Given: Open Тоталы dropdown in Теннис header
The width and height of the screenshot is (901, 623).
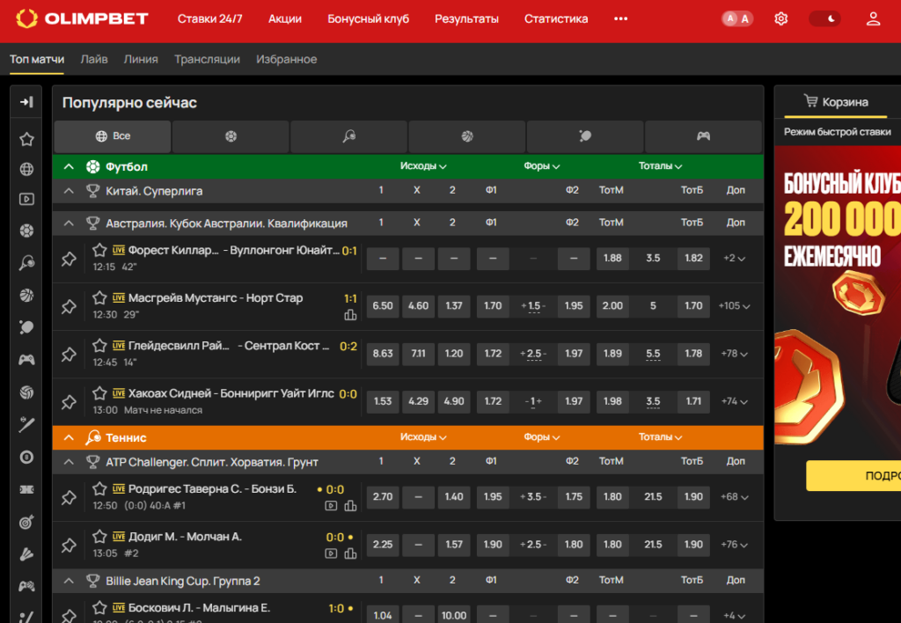Looking at the screenshot, I should click(x=660, y=437).
